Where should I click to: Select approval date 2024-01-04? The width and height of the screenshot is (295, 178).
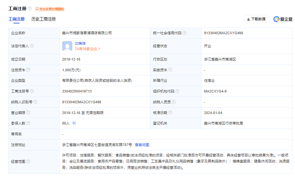click(x=213, y=113)
